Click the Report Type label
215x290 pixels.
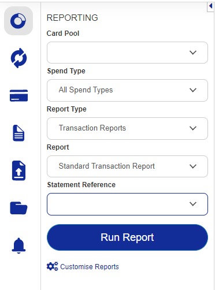[x=66, y=109]
